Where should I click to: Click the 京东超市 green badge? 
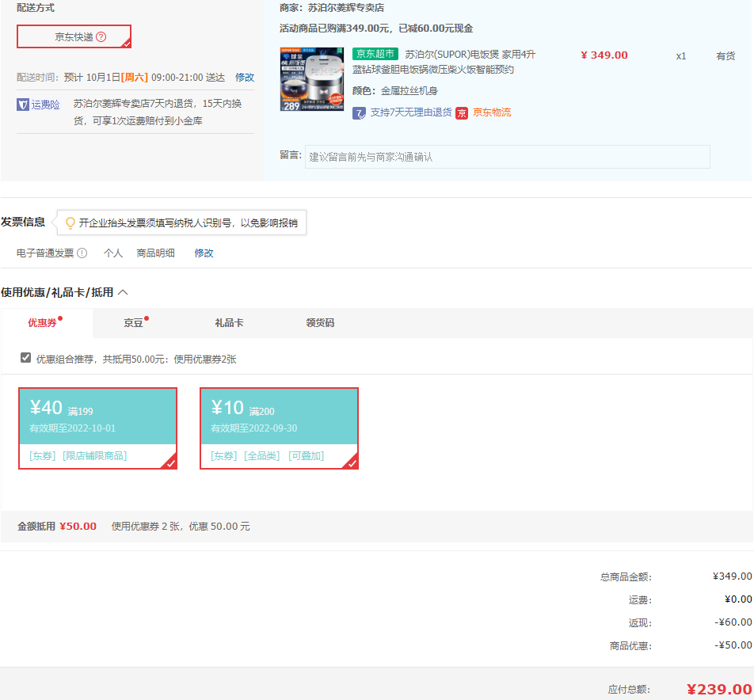[x=375, y=54]
